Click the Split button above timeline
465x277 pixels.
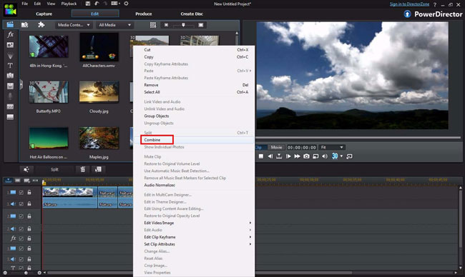(x=54, y=170)
